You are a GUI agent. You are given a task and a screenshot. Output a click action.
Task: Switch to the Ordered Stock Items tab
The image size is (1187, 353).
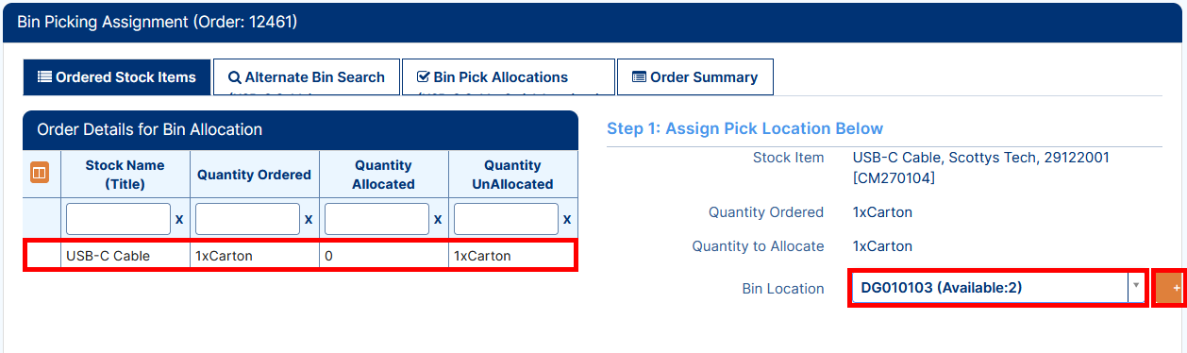click(x=117, y=77)
